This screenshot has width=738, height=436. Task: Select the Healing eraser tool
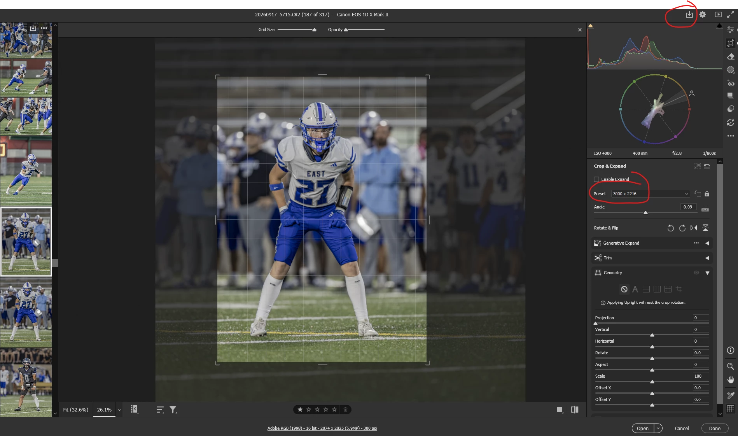[x=731, y=57]
